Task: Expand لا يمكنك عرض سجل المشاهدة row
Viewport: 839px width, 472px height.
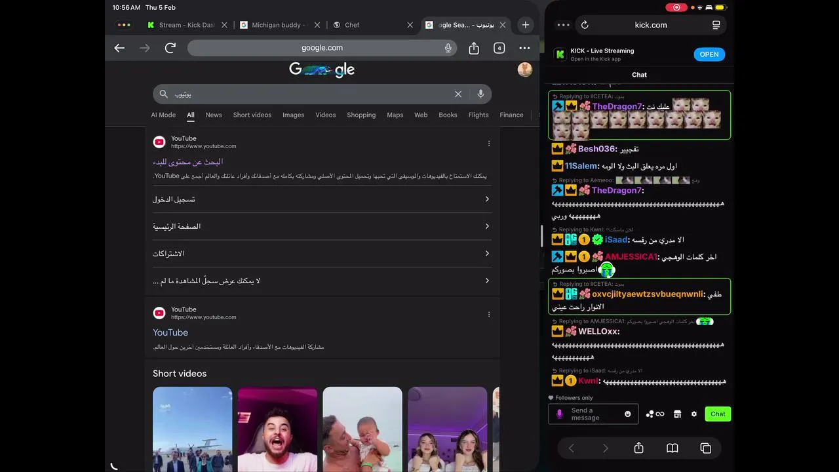Action: (322, 281)
